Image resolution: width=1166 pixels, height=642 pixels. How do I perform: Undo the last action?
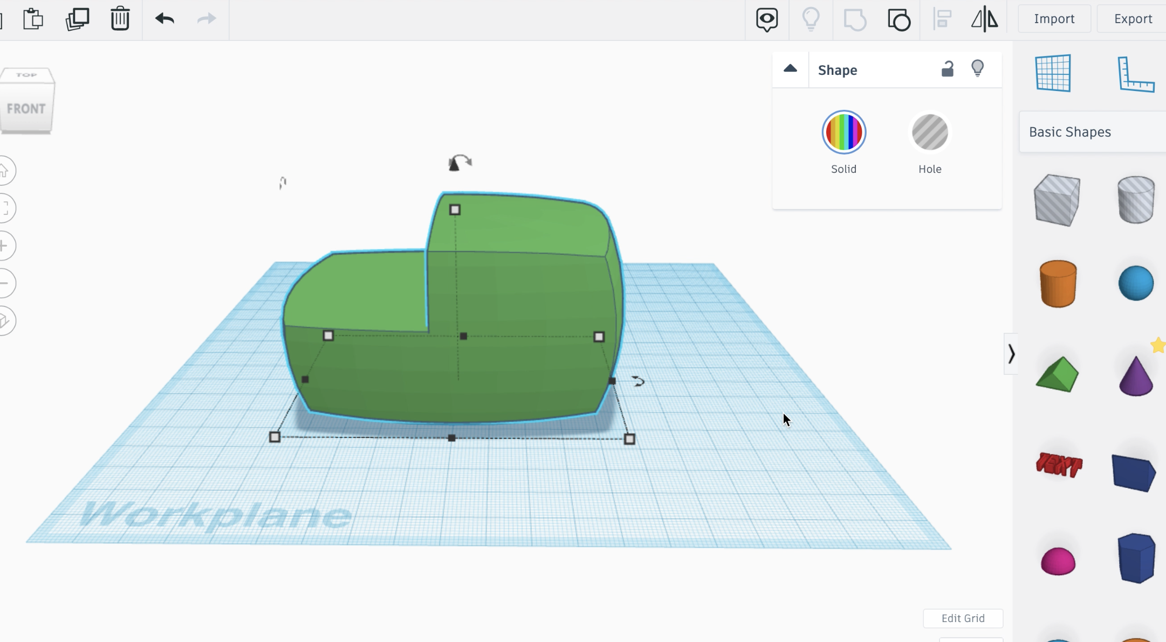pyautogui.click(x=164, y=19)
